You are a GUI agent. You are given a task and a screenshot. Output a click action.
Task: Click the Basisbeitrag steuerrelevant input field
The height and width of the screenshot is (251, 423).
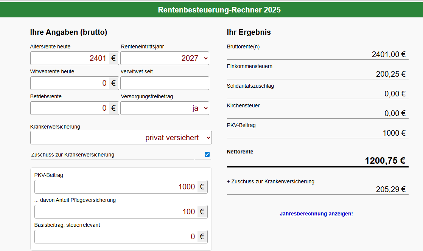click(x=116, y=237)
